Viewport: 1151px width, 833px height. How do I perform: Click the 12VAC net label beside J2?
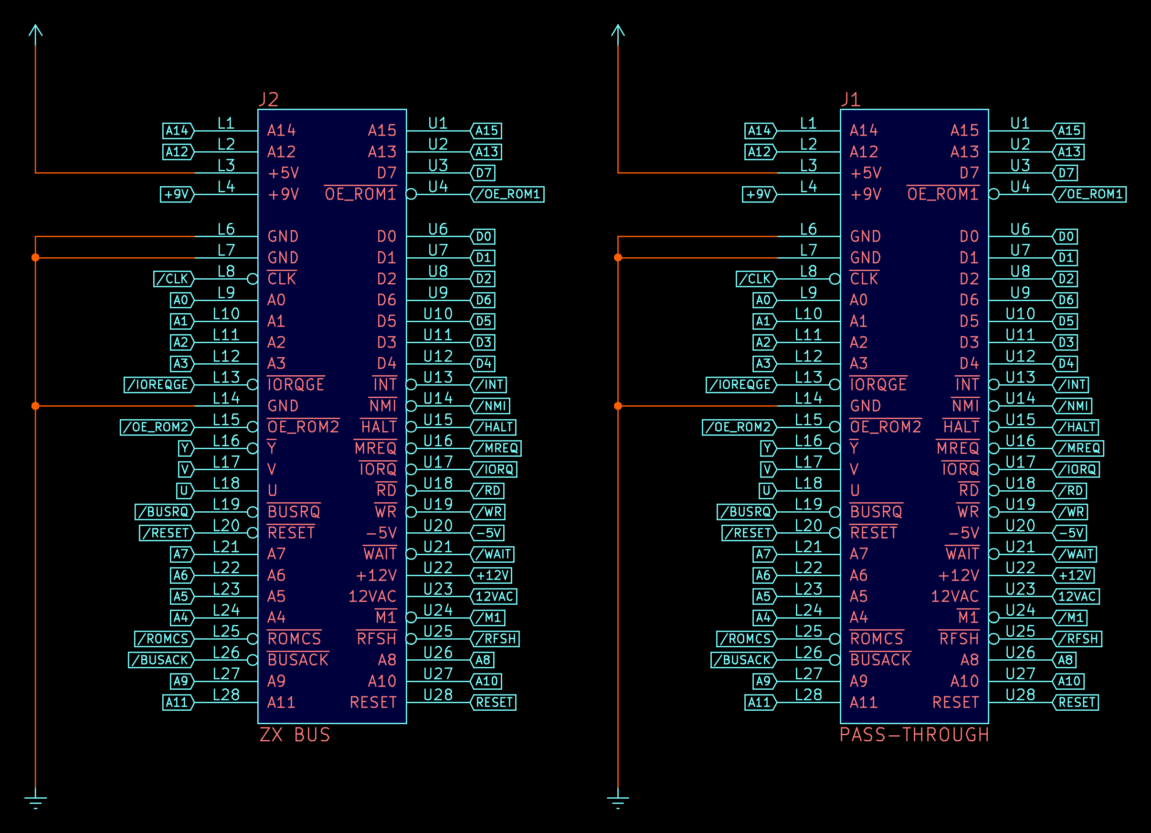coord(494,597)
